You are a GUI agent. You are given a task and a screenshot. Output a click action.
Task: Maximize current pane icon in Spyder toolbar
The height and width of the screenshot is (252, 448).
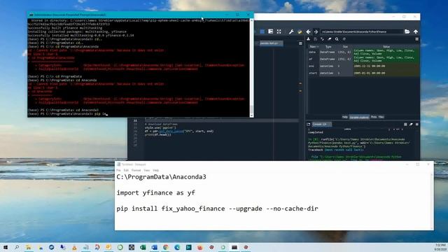(x=279, y=31)
